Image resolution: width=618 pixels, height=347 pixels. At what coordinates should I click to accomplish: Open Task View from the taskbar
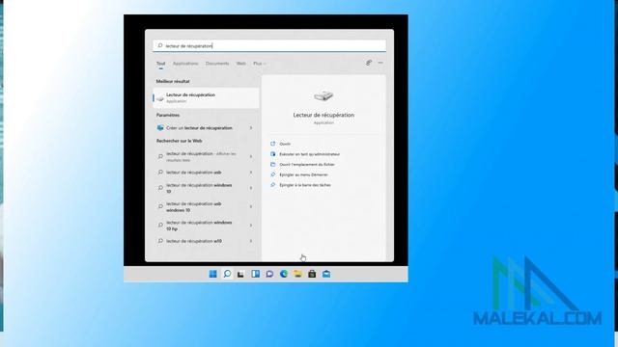240,274
